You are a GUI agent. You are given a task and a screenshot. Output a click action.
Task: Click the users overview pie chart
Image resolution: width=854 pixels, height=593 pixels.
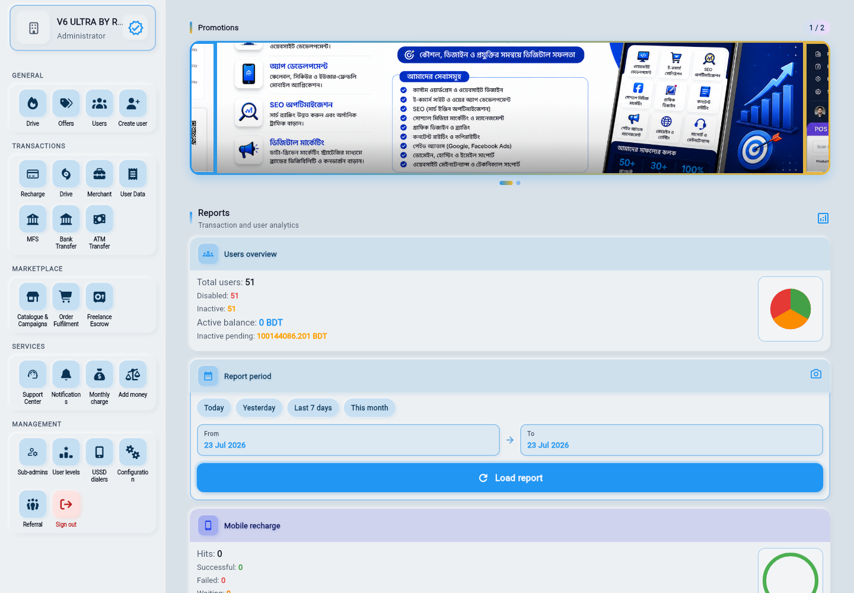[x=791, y=309]
